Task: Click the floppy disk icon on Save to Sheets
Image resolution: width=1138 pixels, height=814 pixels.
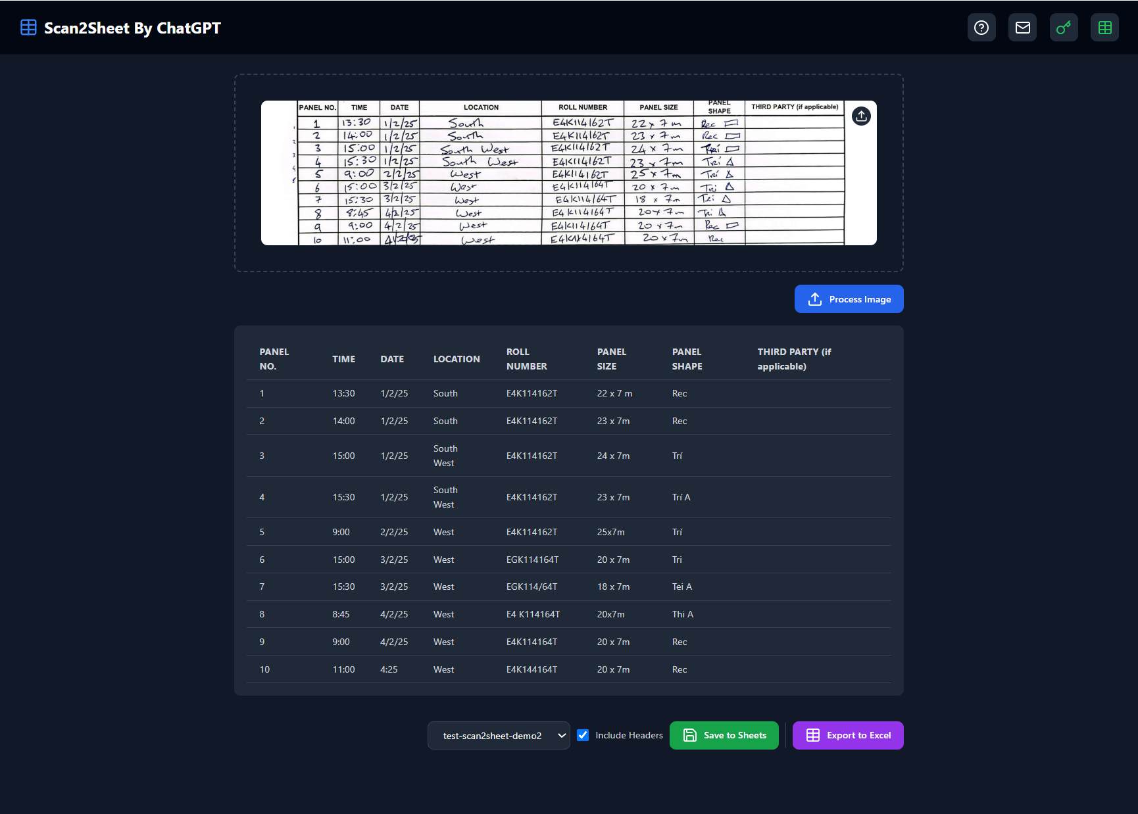Action: (689, 735)
